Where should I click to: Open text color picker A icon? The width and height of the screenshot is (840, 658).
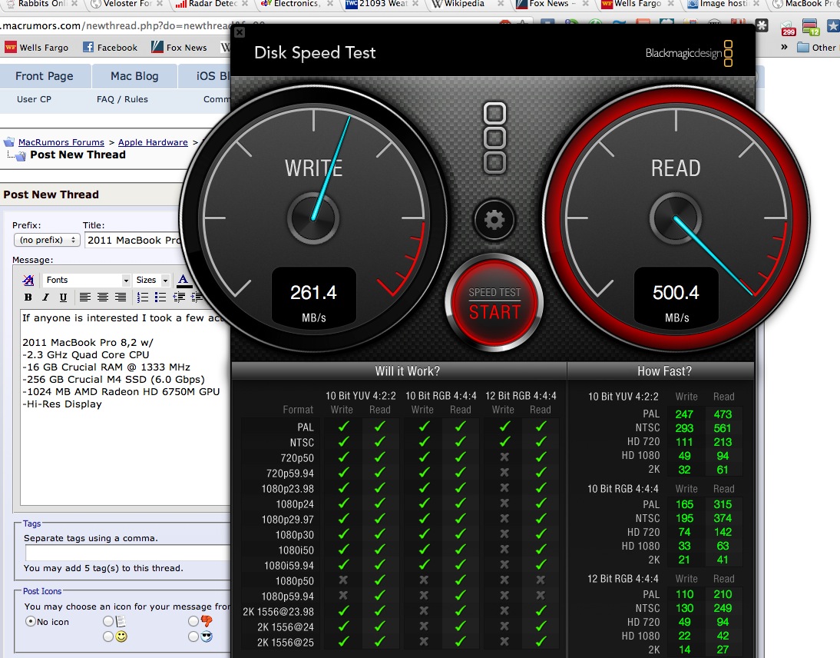point(184,280)
